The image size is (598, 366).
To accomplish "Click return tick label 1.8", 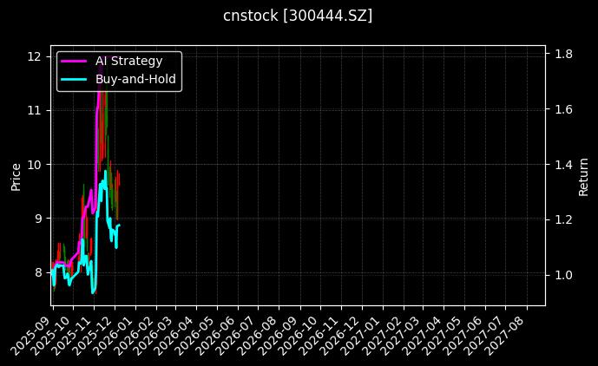I will 563,54.
